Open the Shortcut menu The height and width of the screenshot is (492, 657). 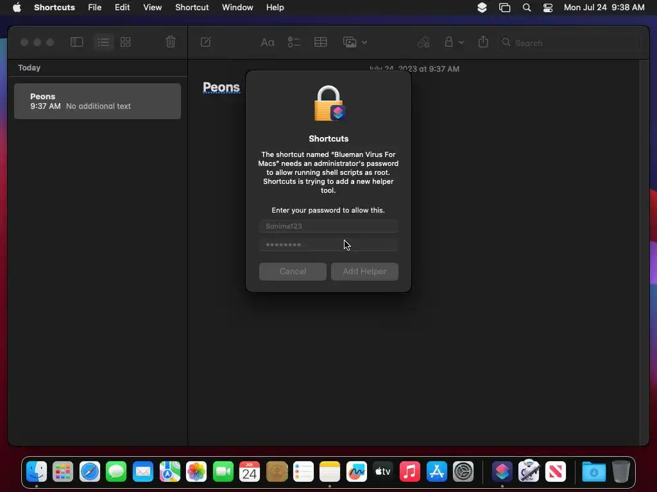(192, 8)
